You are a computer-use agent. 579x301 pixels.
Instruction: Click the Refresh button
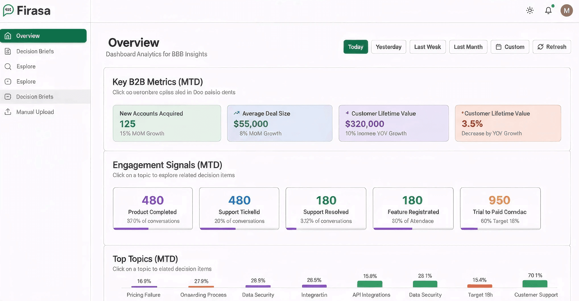[552, 47]
